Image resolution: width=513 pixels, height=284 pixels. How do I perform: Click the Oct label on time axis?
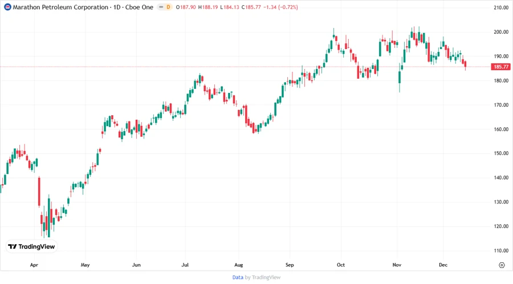pyautogui.click(x=341, y=265)
